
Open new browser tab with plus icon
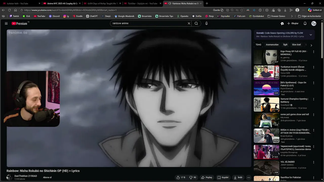pos(207,3)
